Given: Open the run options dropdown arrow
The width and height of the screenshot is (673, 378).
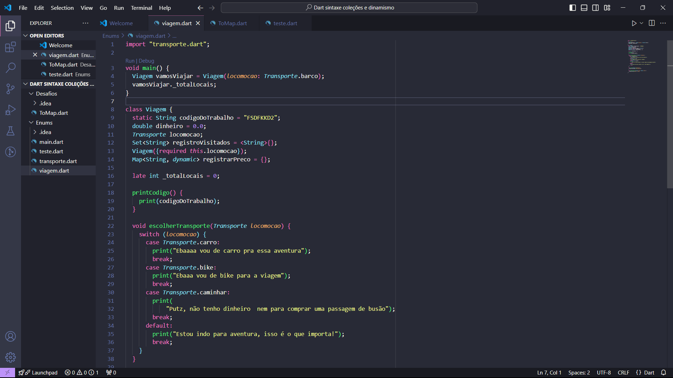Looking at the screenshot, I should pos(641,23).
